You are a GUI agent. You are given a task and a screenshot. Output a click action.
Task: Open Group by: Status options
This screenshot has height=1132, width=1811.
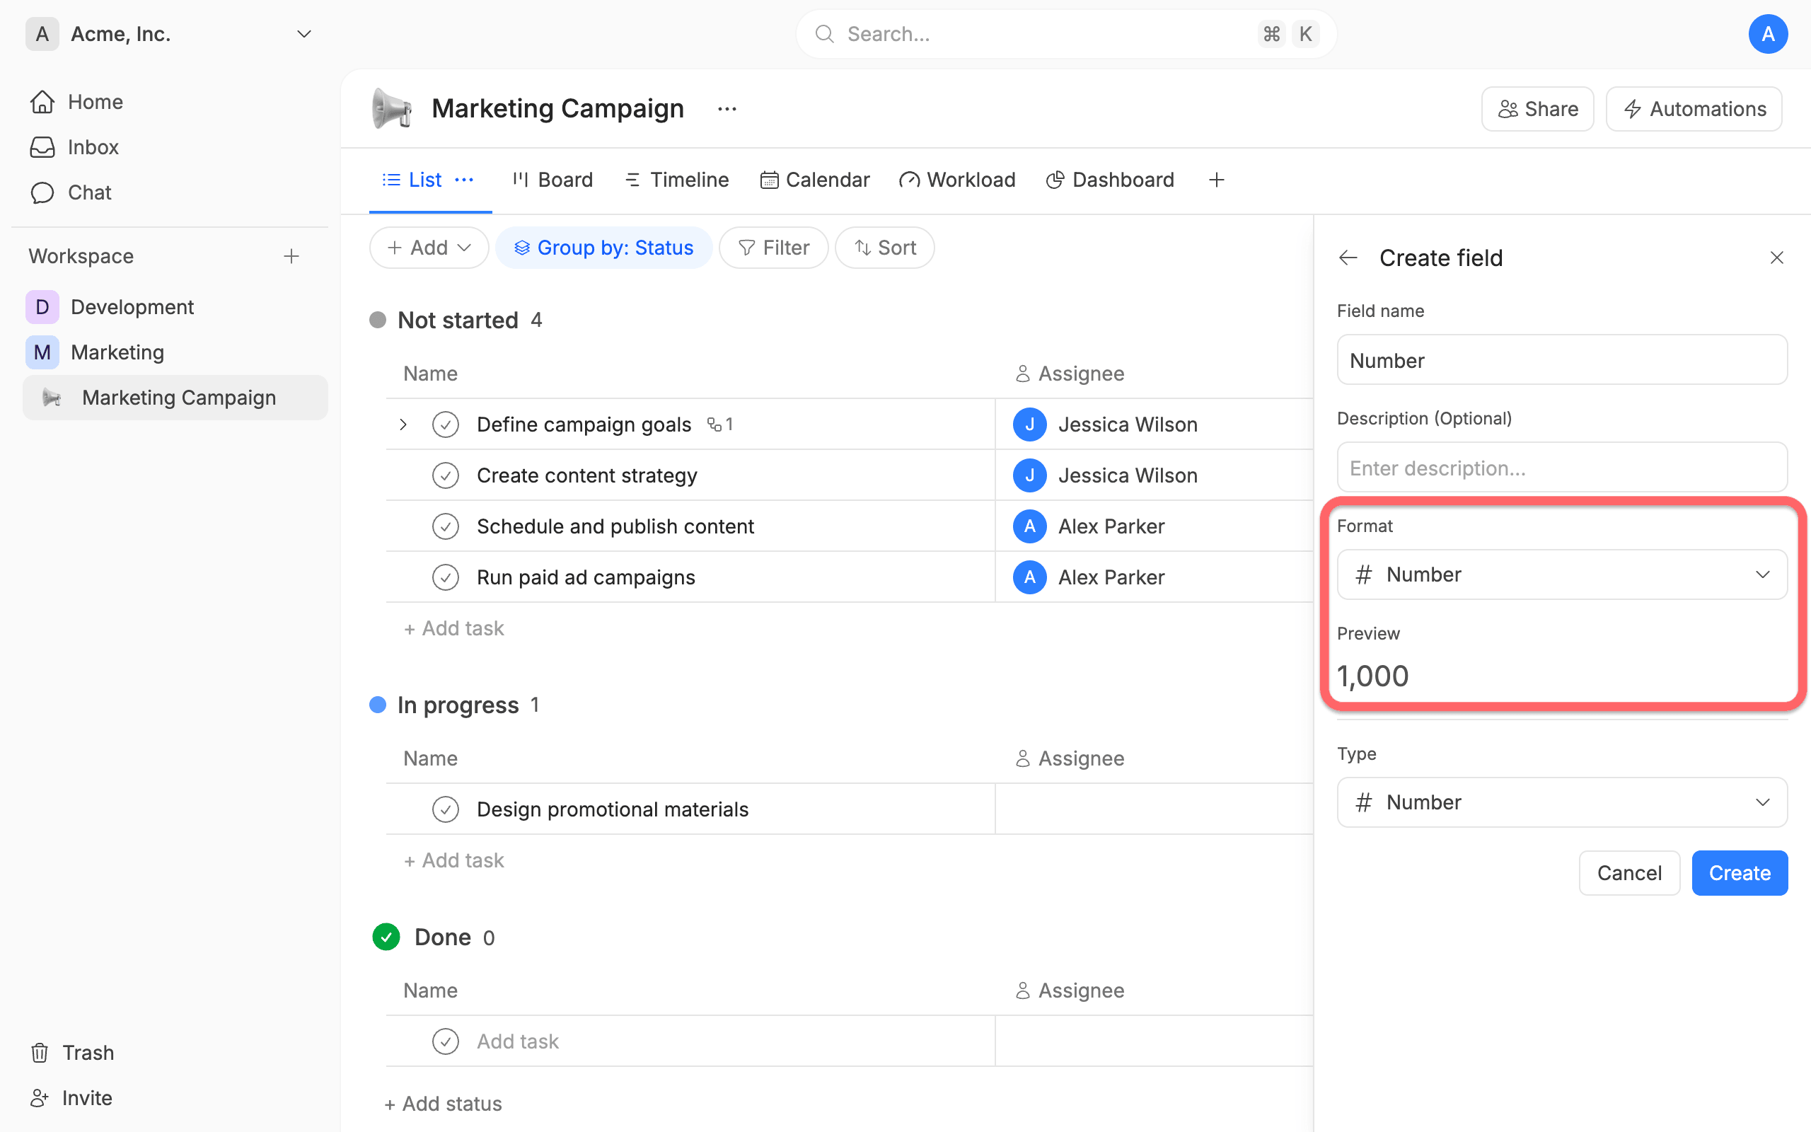(x=604, y=248)
